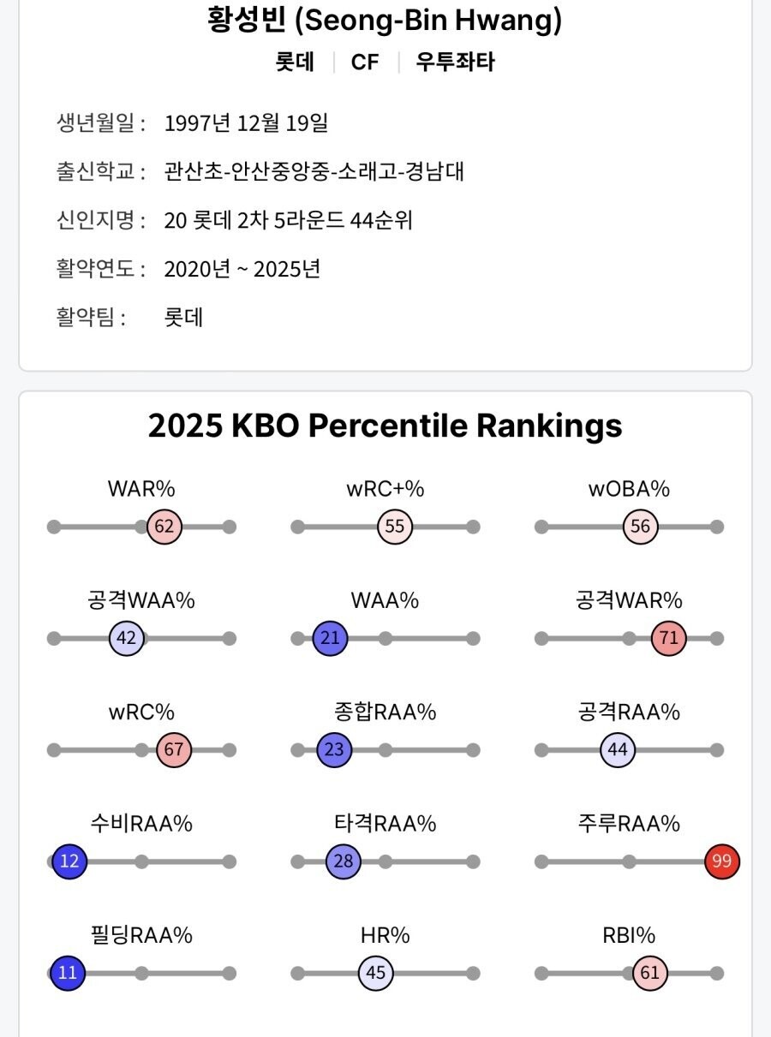Image resolution: width=771 pixels, height=1037 pixels.
Task: Click the RBI% bubble showing 61
Action: click(x=650, y=974)
